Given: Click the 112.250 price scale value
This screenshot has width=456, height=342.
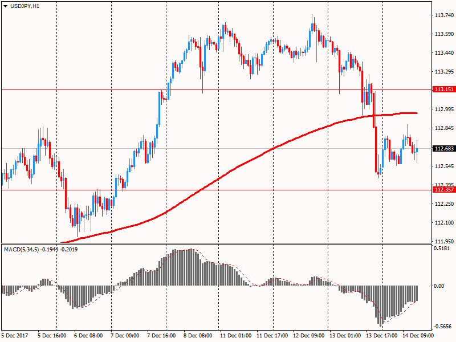Looking at the screenshot, I should pos(444,204).
